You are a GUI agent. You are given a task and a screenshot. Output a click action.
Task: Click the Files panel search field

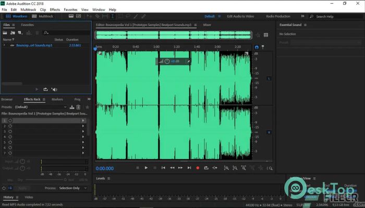66,33
